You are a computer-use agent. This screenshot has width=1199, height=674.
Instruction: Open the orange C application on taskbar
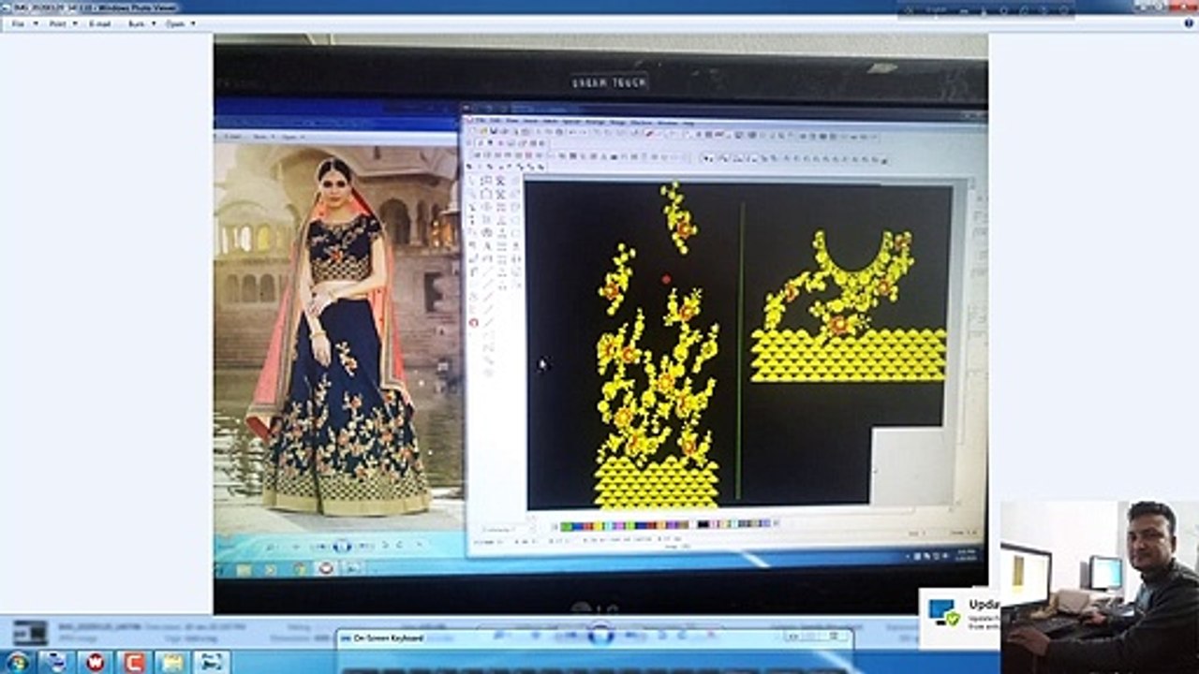pos(133,662)
